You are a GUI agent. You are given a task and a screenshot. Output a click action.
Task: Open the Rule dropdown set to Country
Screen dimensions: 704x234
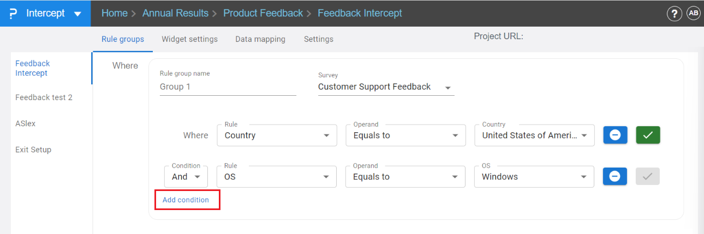pos(277,135)
